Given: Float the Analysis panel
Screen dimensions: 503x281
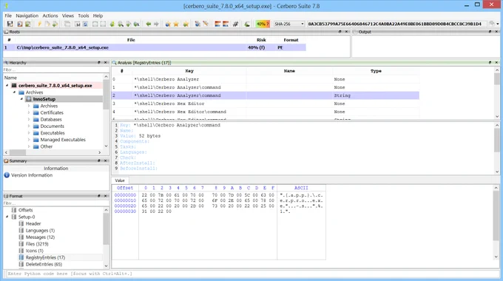Looking at the screenshot, I should (x=490, y=63).
